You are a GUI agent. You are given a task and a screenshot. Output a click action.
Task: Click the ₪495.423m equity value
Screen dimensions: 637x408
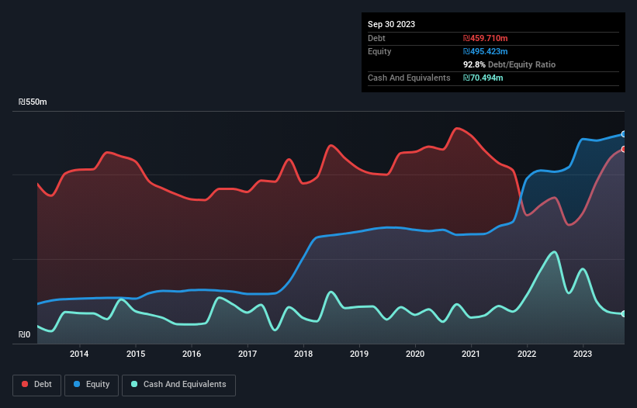point(486,51)
